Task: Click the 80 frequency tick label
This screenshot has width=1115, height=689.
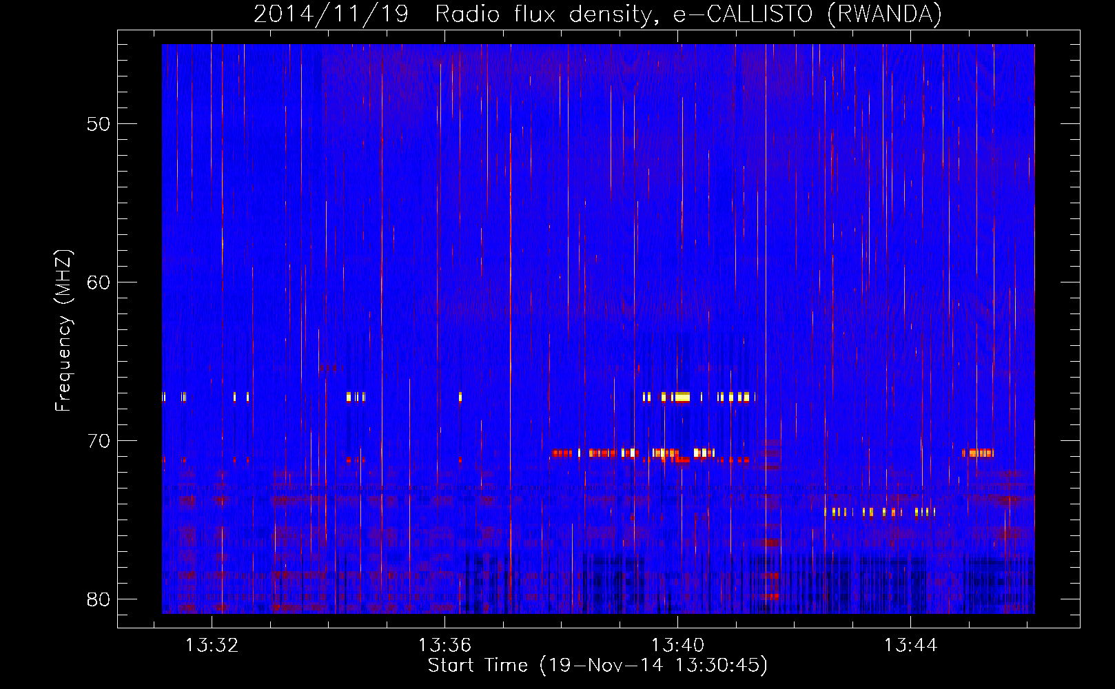Action: (99, 599)
